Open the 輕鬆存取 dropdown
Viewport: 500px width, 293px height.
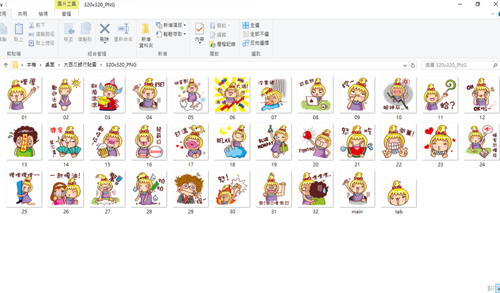point(171,34)
